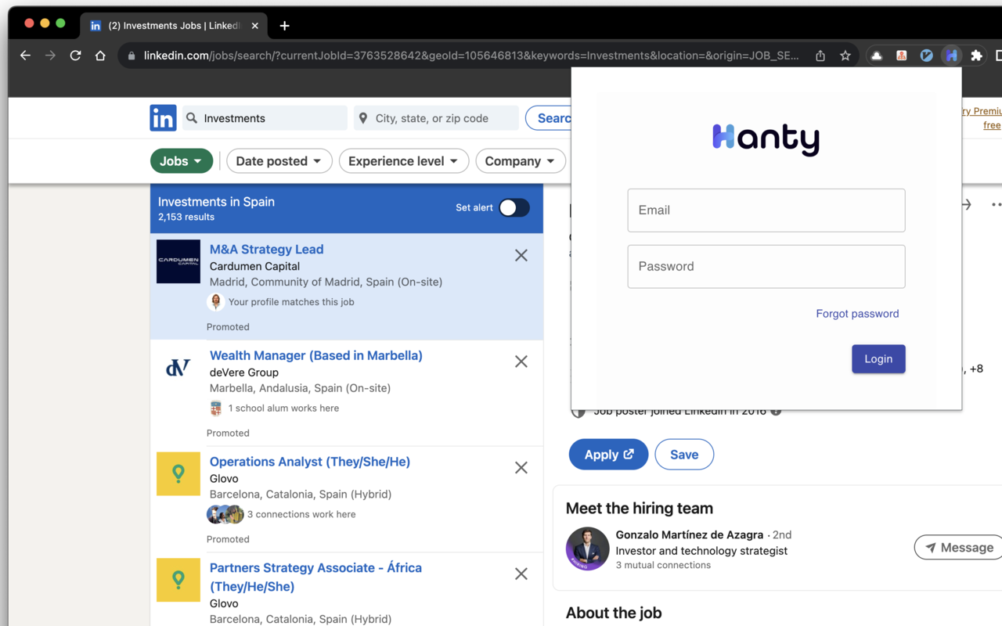Open the Date posted filter dropdown
The height and width of the screenshot is (626, 1002).
[279, 160]
